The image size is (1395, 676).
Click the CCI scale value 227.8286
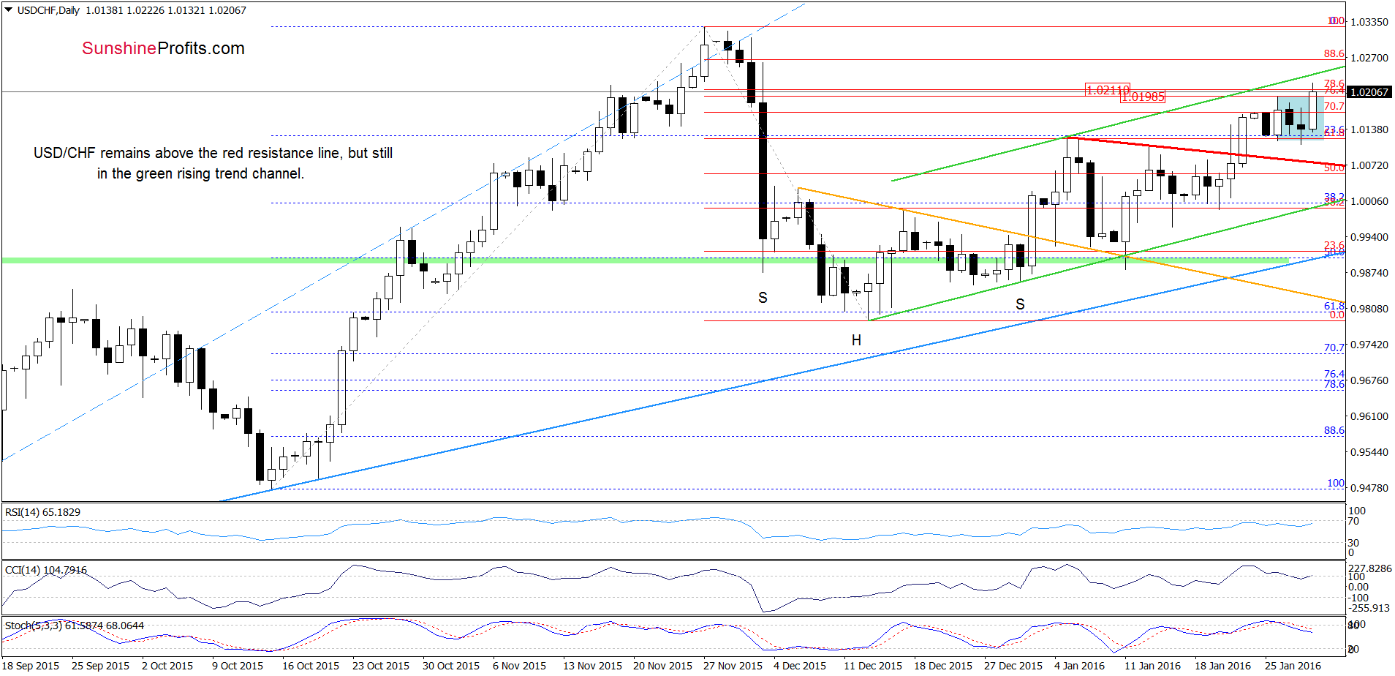1370,568
